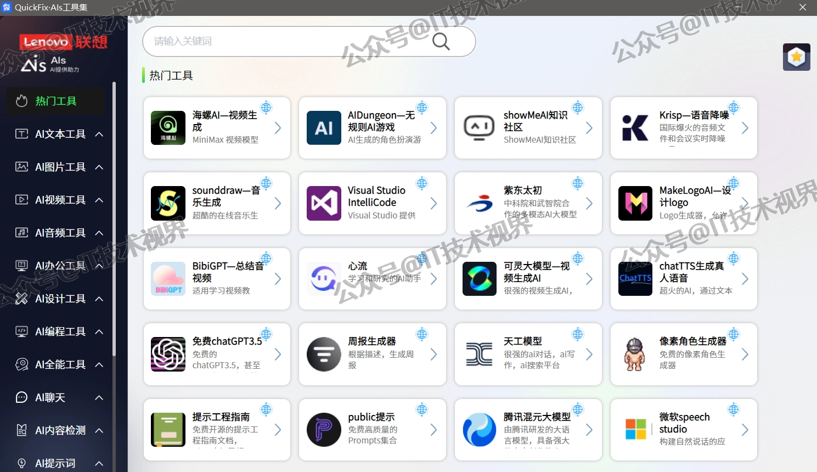This screenshot has width=817, height=472.
Task: Open the AIDungeon card arrow
Action: click(433, 128)
